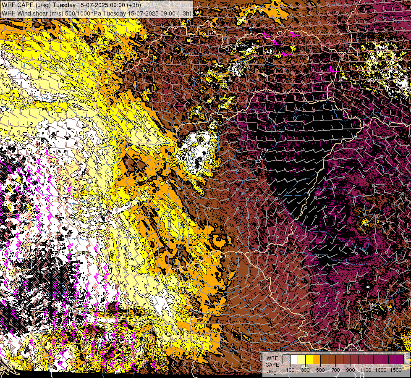
Task: Select the pale yellow CAPE legend swatch
Action: click(x=302, y=359)
